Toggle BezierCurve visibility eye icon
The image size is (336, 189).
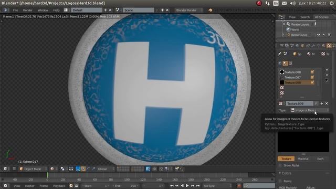coord(319,35)
